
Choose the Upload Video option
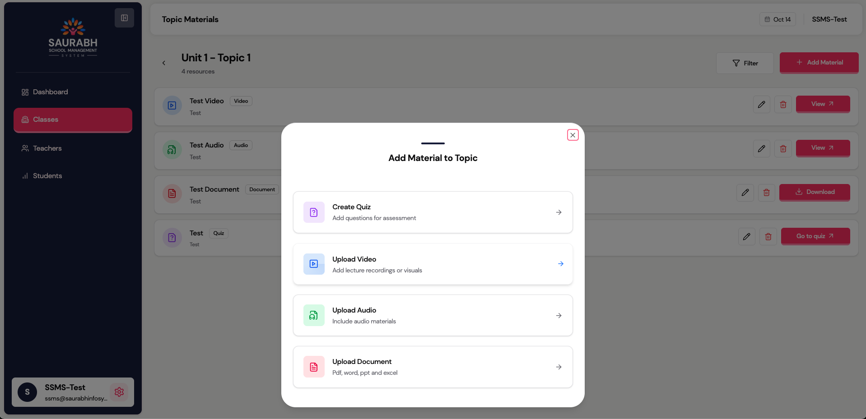pos(433,264)
